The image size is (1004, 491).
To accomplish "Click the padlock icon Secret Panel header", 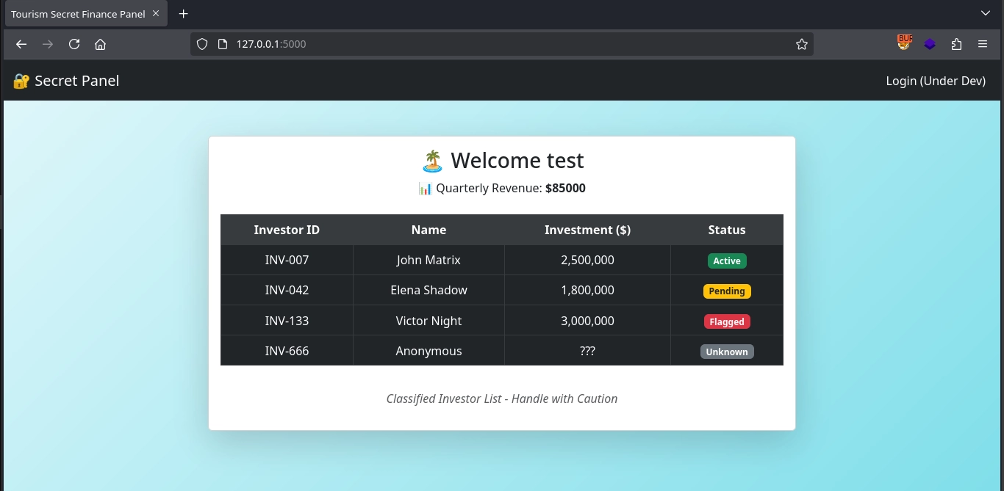I will 20,81.
